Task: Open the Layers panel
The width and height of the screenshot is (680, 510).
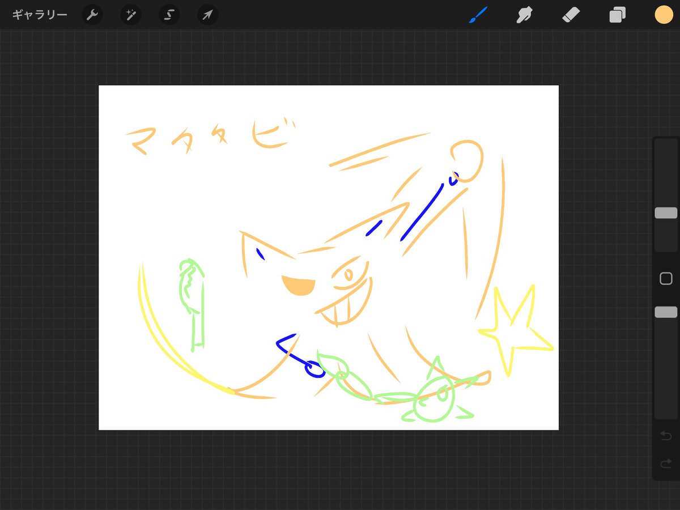Action: click(x=617, y=15)
